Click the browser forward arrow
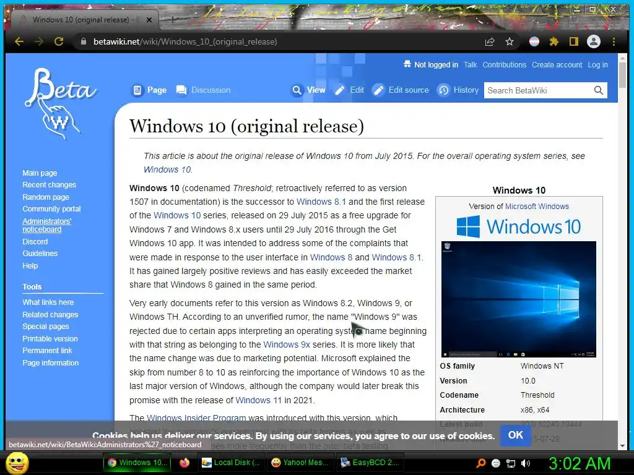 39,41
